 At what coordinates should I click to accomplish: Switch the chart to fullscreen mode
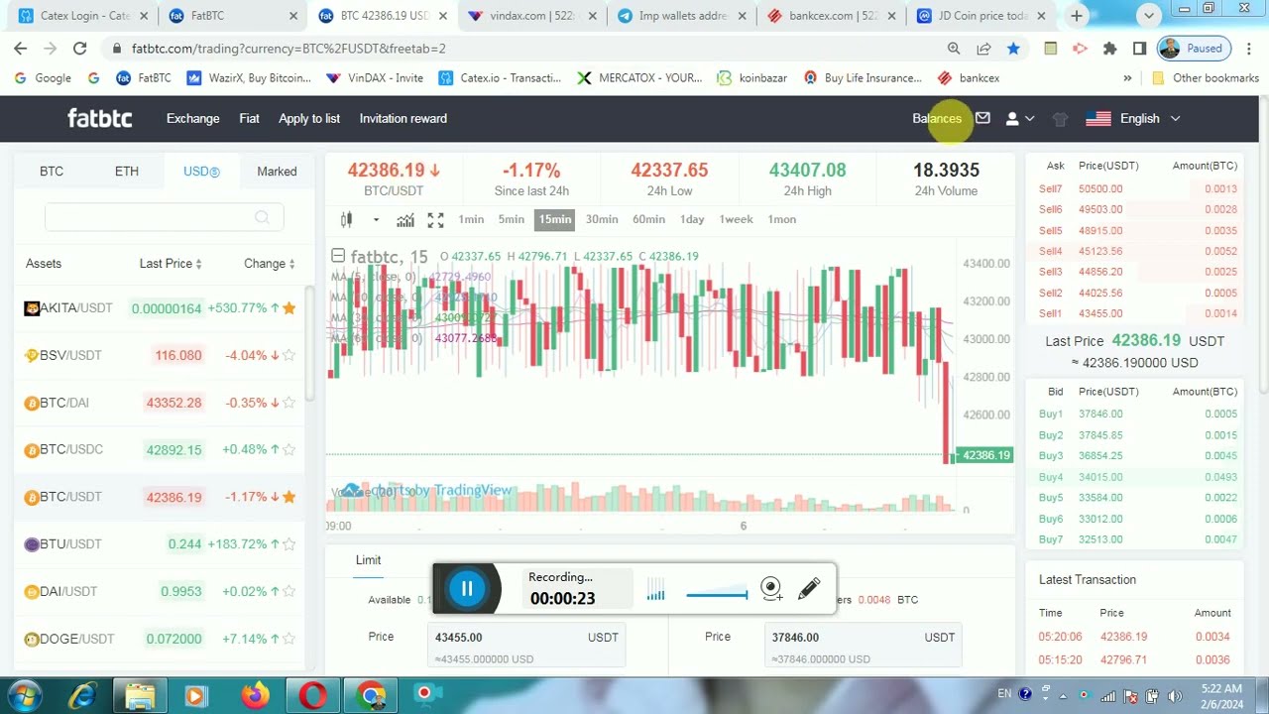(x=435, y=219)
